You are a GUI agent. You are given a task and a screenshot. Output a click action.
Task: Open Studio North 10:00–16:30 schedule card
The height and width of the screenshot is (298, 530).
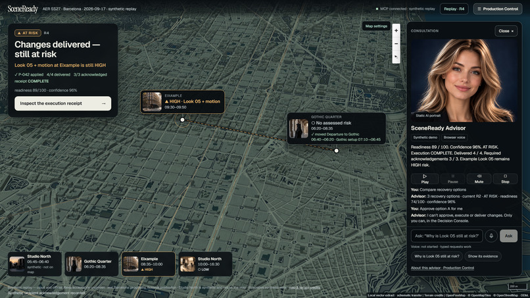pos(205,264)
